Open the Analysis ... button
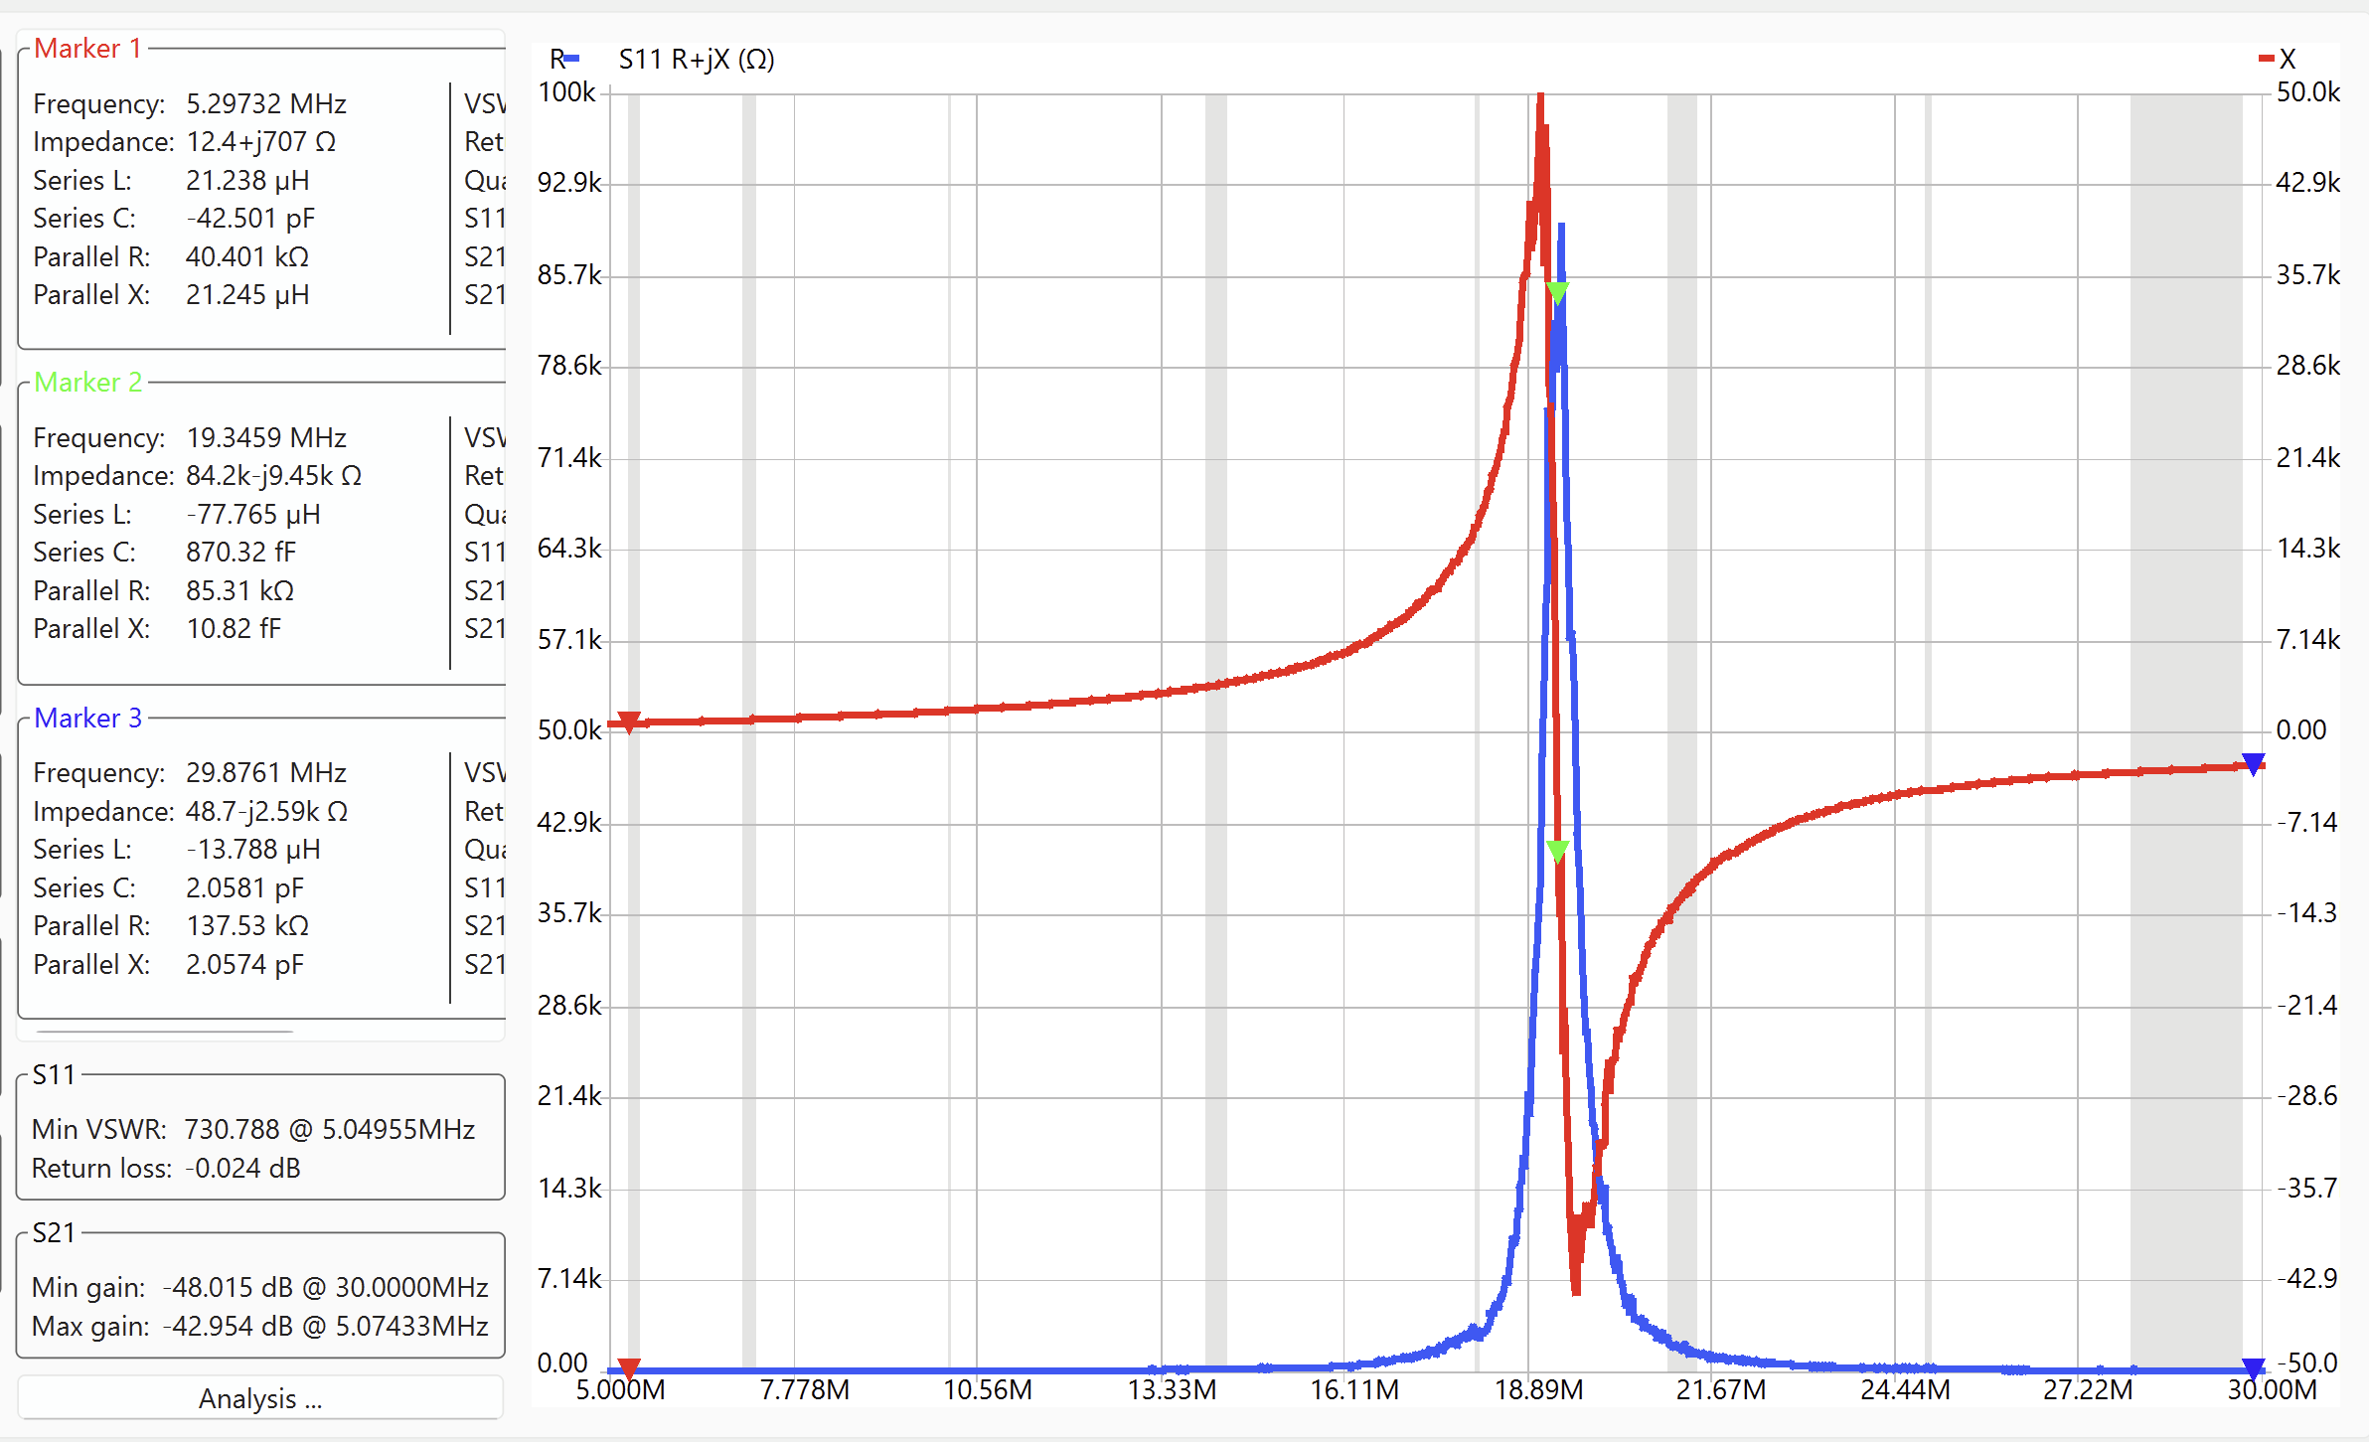 pyautogui.click(x=260, y=1398)
